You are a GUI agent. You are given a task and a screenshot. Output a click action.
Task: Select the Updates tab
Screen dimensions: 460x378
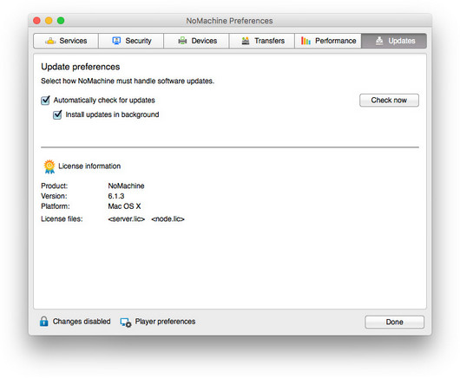[394, 41]
